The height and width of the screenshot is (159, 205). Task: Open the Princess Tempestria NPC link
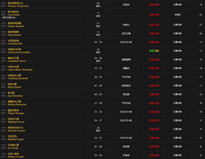pyautogui.click(x=21, y=6)
